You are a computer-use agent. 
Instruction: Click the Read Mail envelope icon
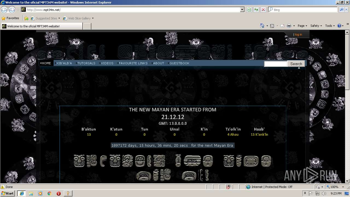tap(282, 26)
